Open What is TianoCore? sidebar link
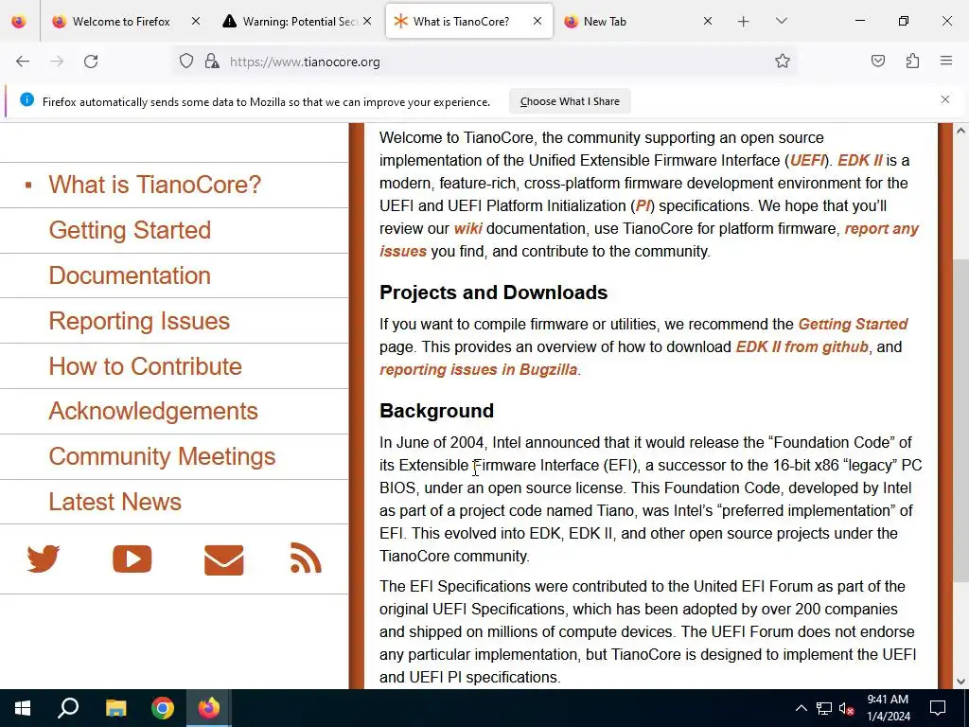 tap(155, 185)
